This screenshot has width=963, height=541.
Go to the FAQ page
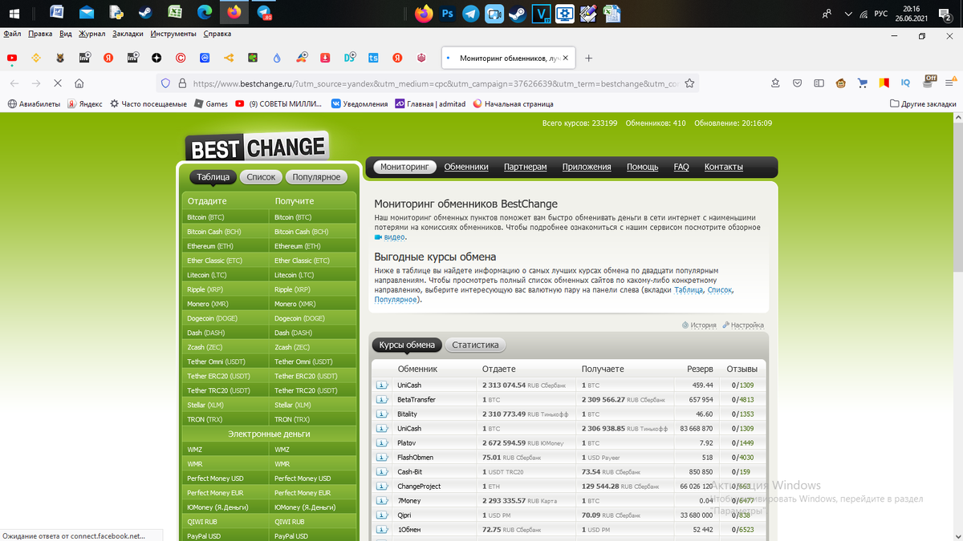click(x=681, y=167)
